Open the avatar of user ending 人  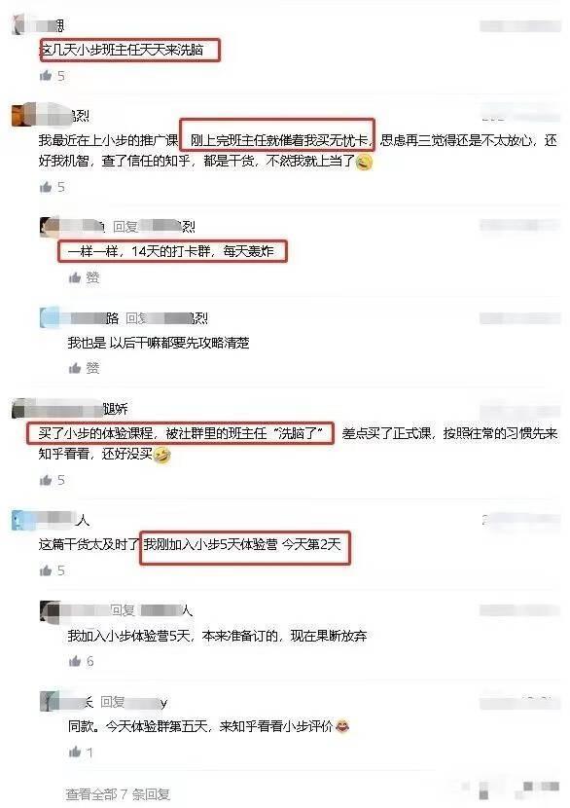click(x=20, y=521)
